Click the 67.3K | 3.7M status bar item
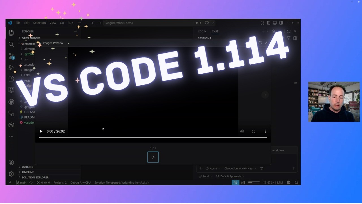 [273, 182]
